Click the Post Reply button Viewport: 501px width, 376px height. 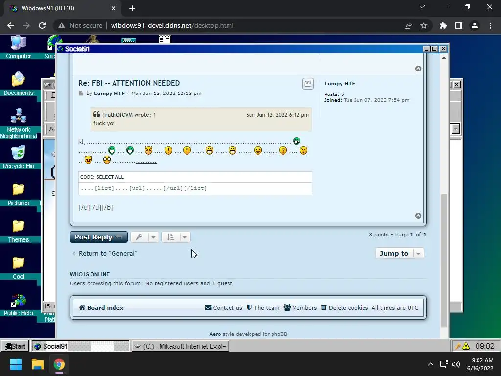(x=99, y=237)
